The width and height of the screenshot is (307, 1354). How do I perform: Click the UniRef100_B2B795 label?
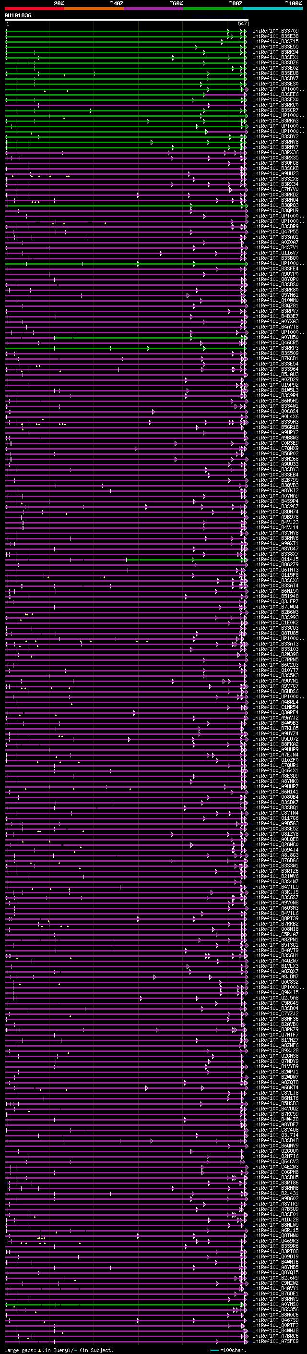[x=275, y=480]
